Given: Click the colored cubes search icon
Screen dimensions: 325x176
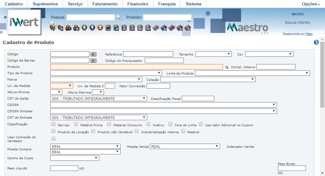Looking at the screenshot, I should pos(76,28).
